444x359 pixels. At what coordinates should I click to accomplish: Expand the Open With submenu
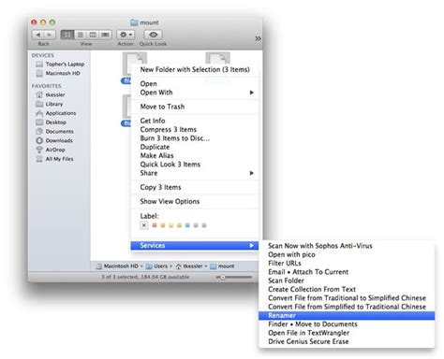[x=195, y=93]
